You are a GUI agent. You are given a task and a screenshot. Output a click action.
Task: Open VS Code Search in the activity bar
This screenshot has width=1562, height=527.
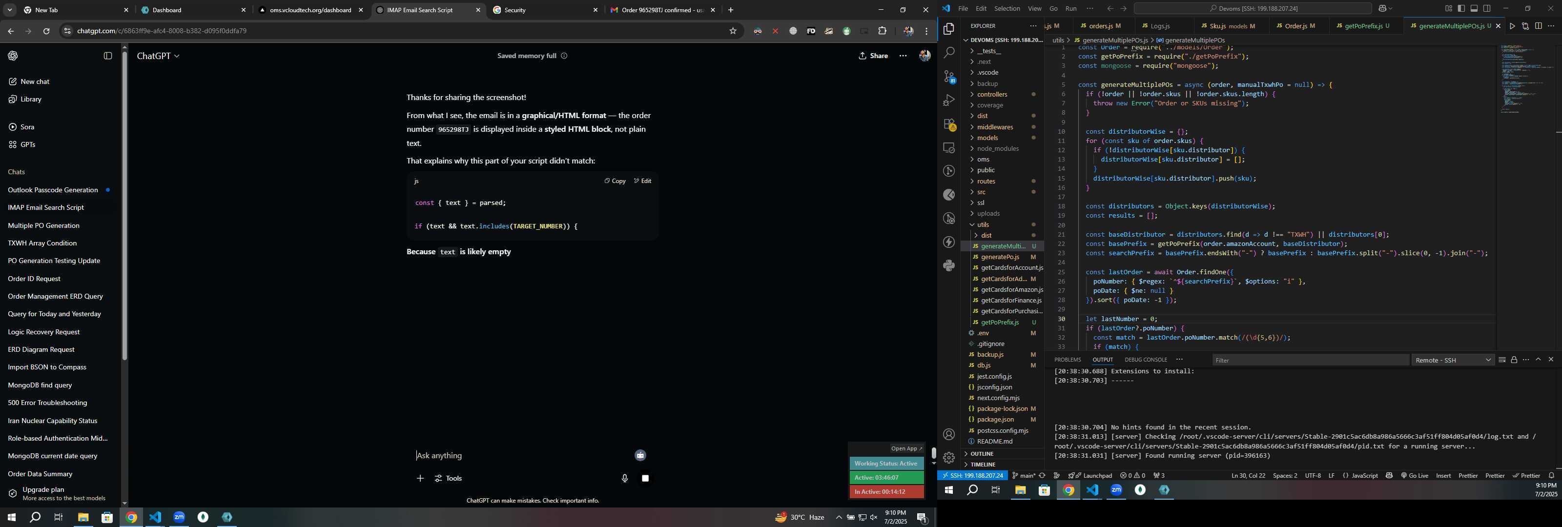[949, 53]
